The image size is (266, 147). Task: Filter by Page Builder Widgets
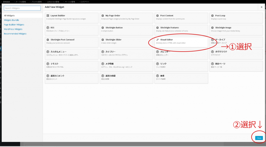14,25
